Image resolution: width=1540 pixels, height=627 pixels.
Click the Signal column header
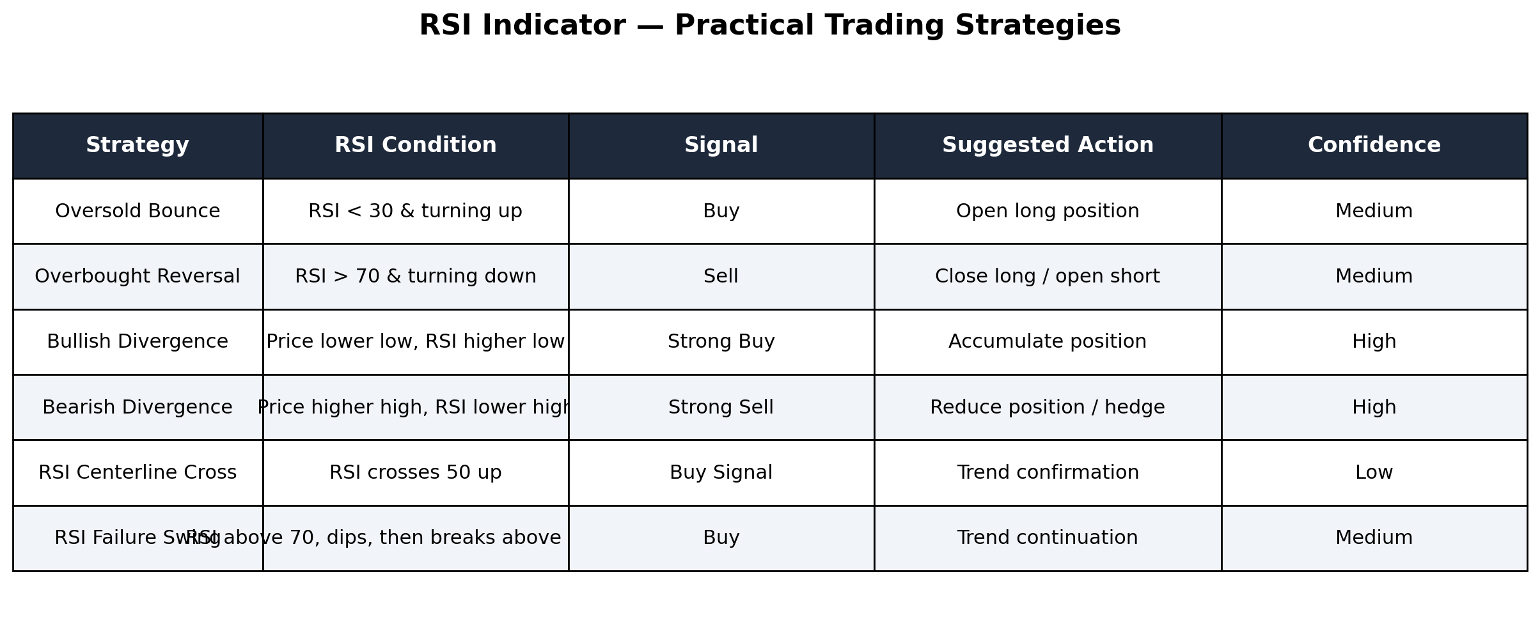[721, 146]
